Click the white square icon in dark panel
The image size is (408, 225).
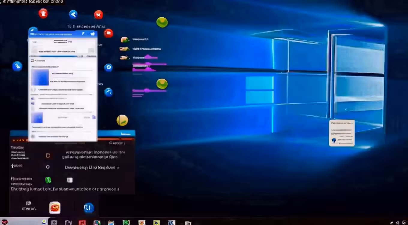(x=70, y=180)
